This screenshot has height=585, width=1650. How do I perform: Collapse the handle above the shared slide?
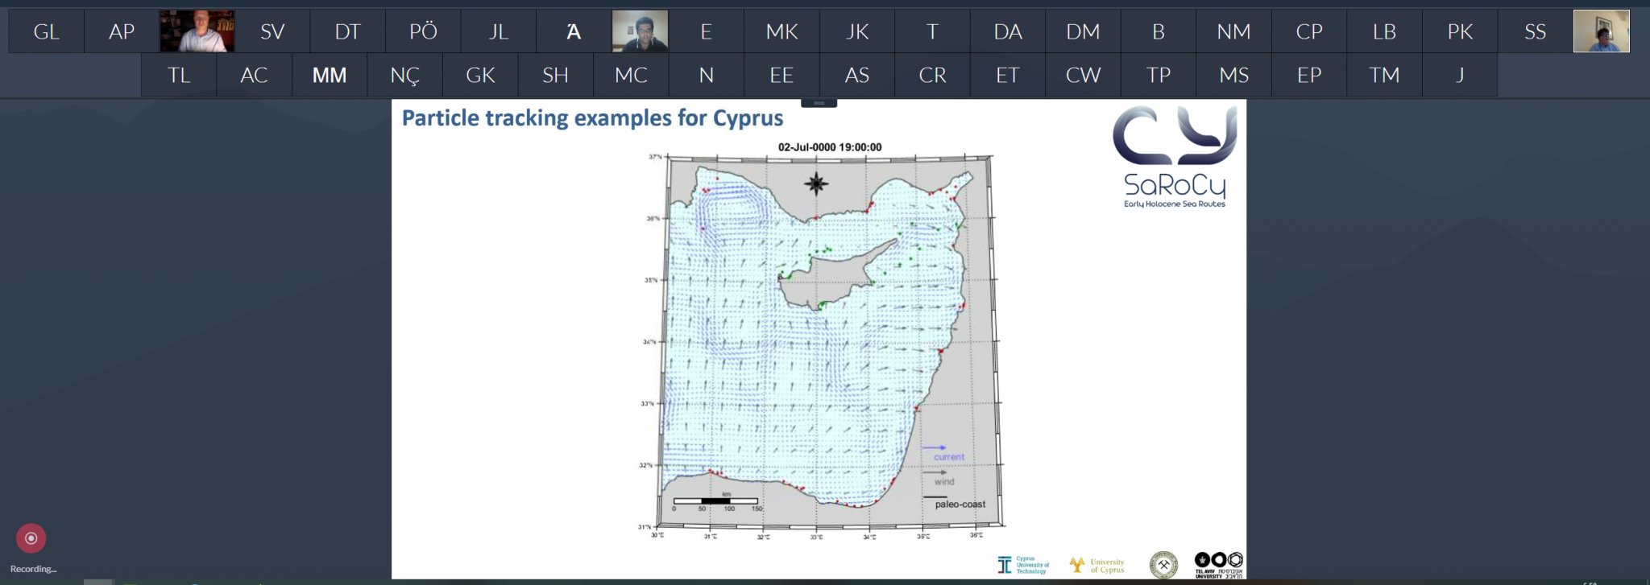819,103
